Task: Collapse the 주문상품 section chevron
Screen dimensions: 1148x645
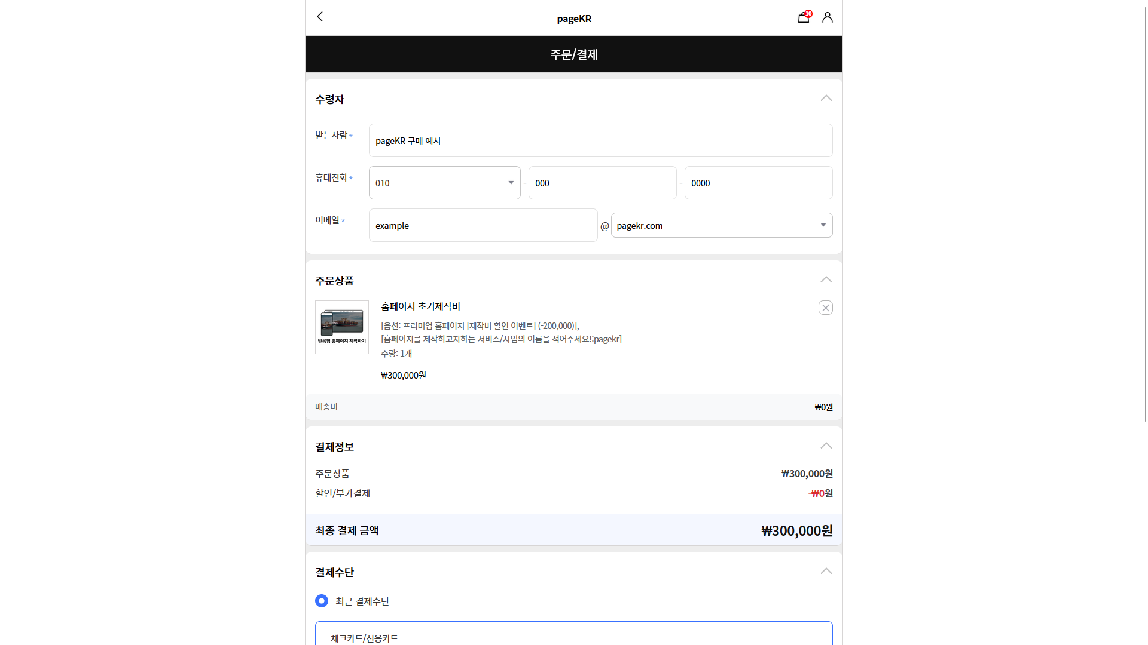Action: click(x=826, y=280)
